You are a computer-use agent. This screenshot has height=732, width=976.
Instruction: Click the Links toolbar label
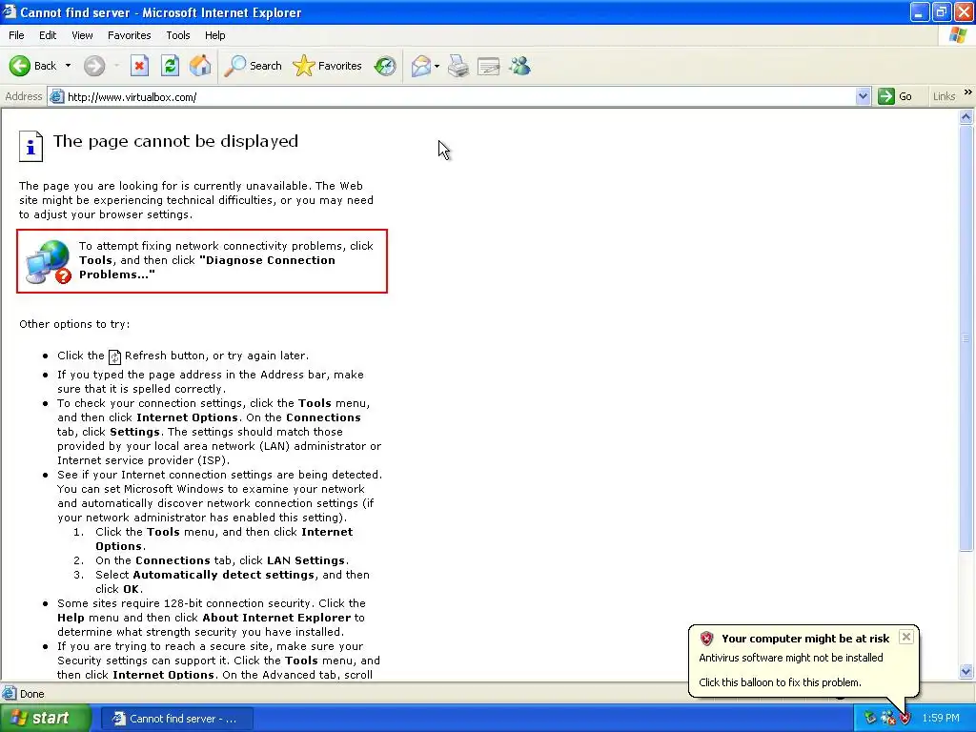pos(944,96)
